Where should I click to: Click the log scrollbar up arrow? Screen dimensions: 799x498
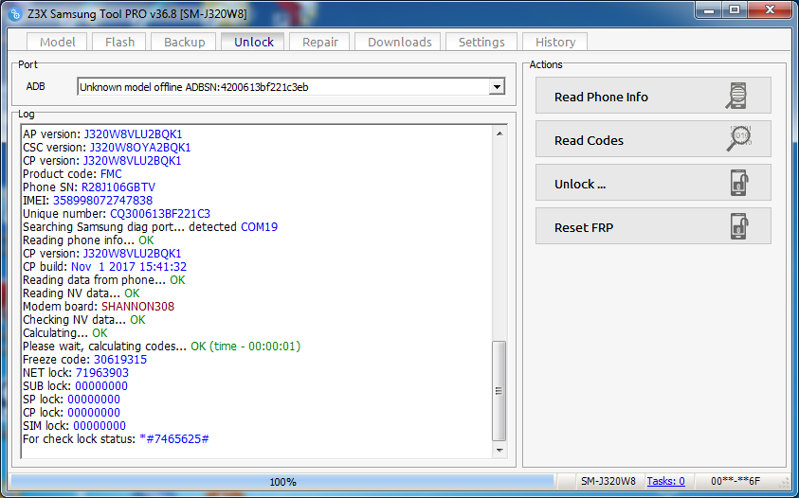(499, 133)
